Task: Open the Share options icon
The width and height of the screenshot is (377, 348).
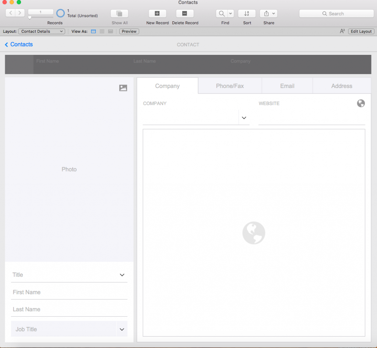Action: [x=266, y=13]
